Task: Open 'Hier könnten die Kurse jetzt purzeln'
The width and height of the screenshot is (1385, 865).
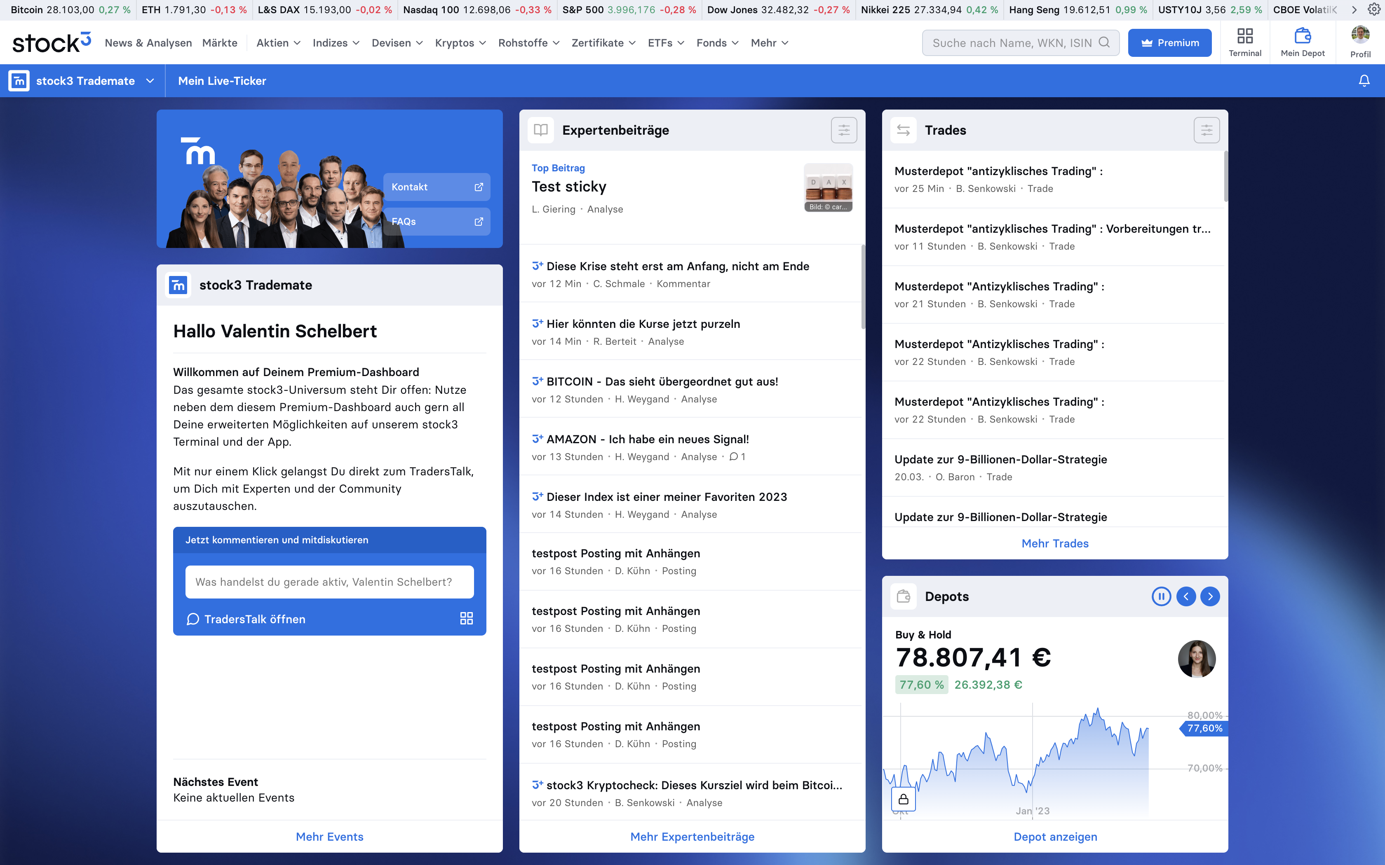Action: 643,324
